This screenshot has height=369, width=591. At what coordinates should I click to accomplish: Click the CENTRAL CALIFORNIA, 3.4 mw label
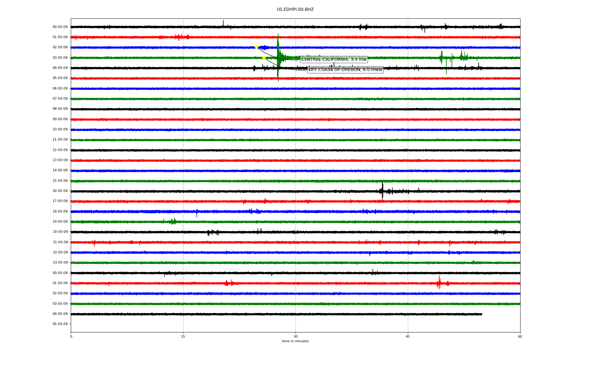click(x=334, y=59)
